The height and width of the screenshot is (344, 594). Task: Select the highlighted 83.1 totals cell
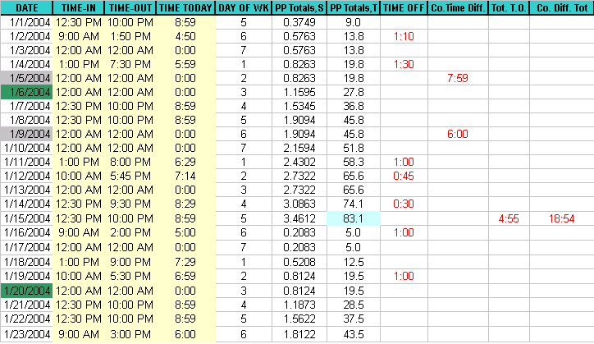point(354,218)
